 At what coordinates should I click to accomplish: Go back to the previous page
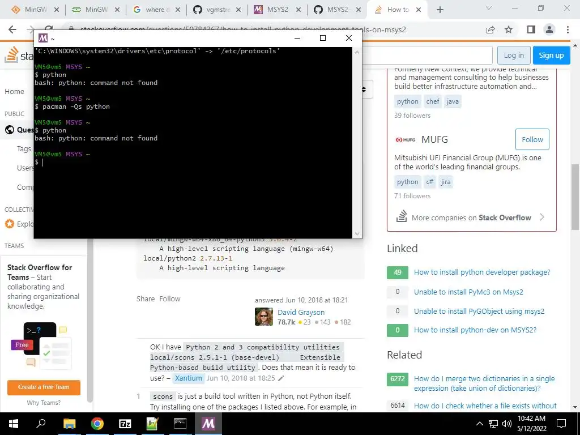(x=12, y=29)
